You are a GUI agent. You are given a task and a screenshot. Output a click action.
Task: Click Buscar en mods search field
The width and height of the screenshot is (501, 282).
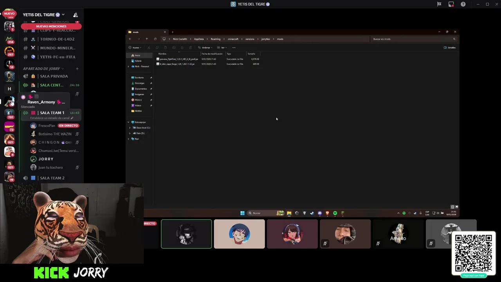(414, 39)
